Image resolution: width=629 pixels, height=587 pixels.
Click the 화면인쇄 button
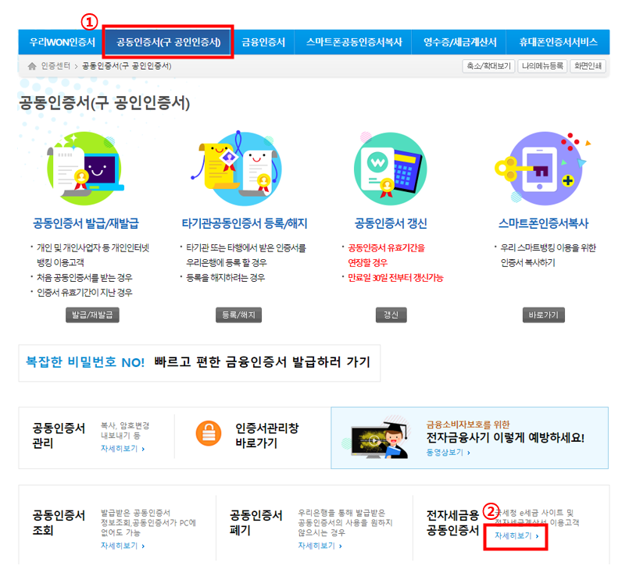pos(588,66)
